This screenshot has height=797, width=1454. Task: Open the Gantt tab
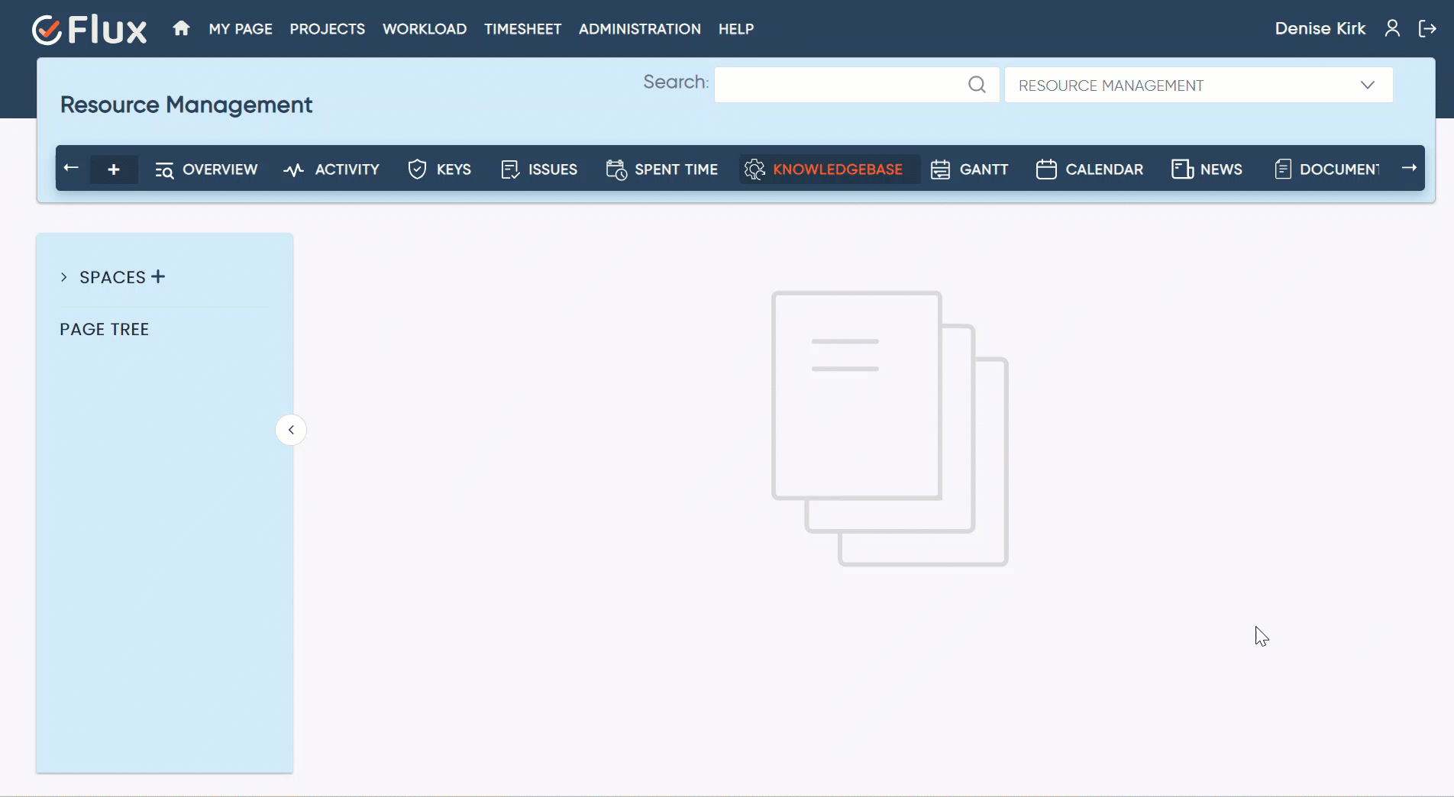pos(970,169)
